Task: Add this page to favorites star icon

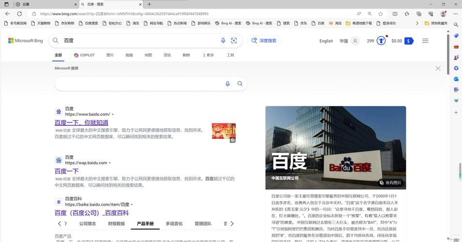Action: tap(381, 14)
